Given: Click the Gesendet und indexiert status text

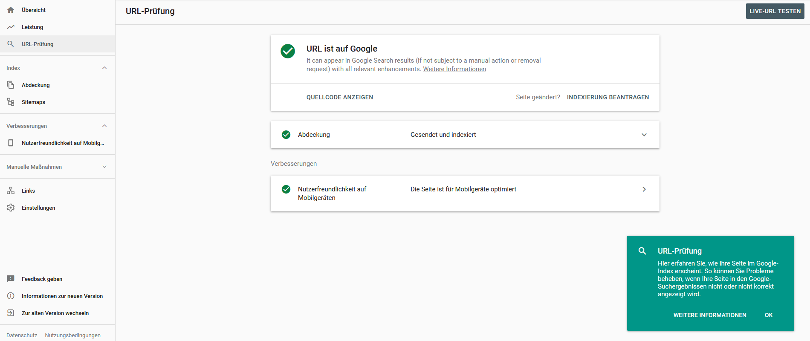Looking at the screenshot, I should 443,135.
